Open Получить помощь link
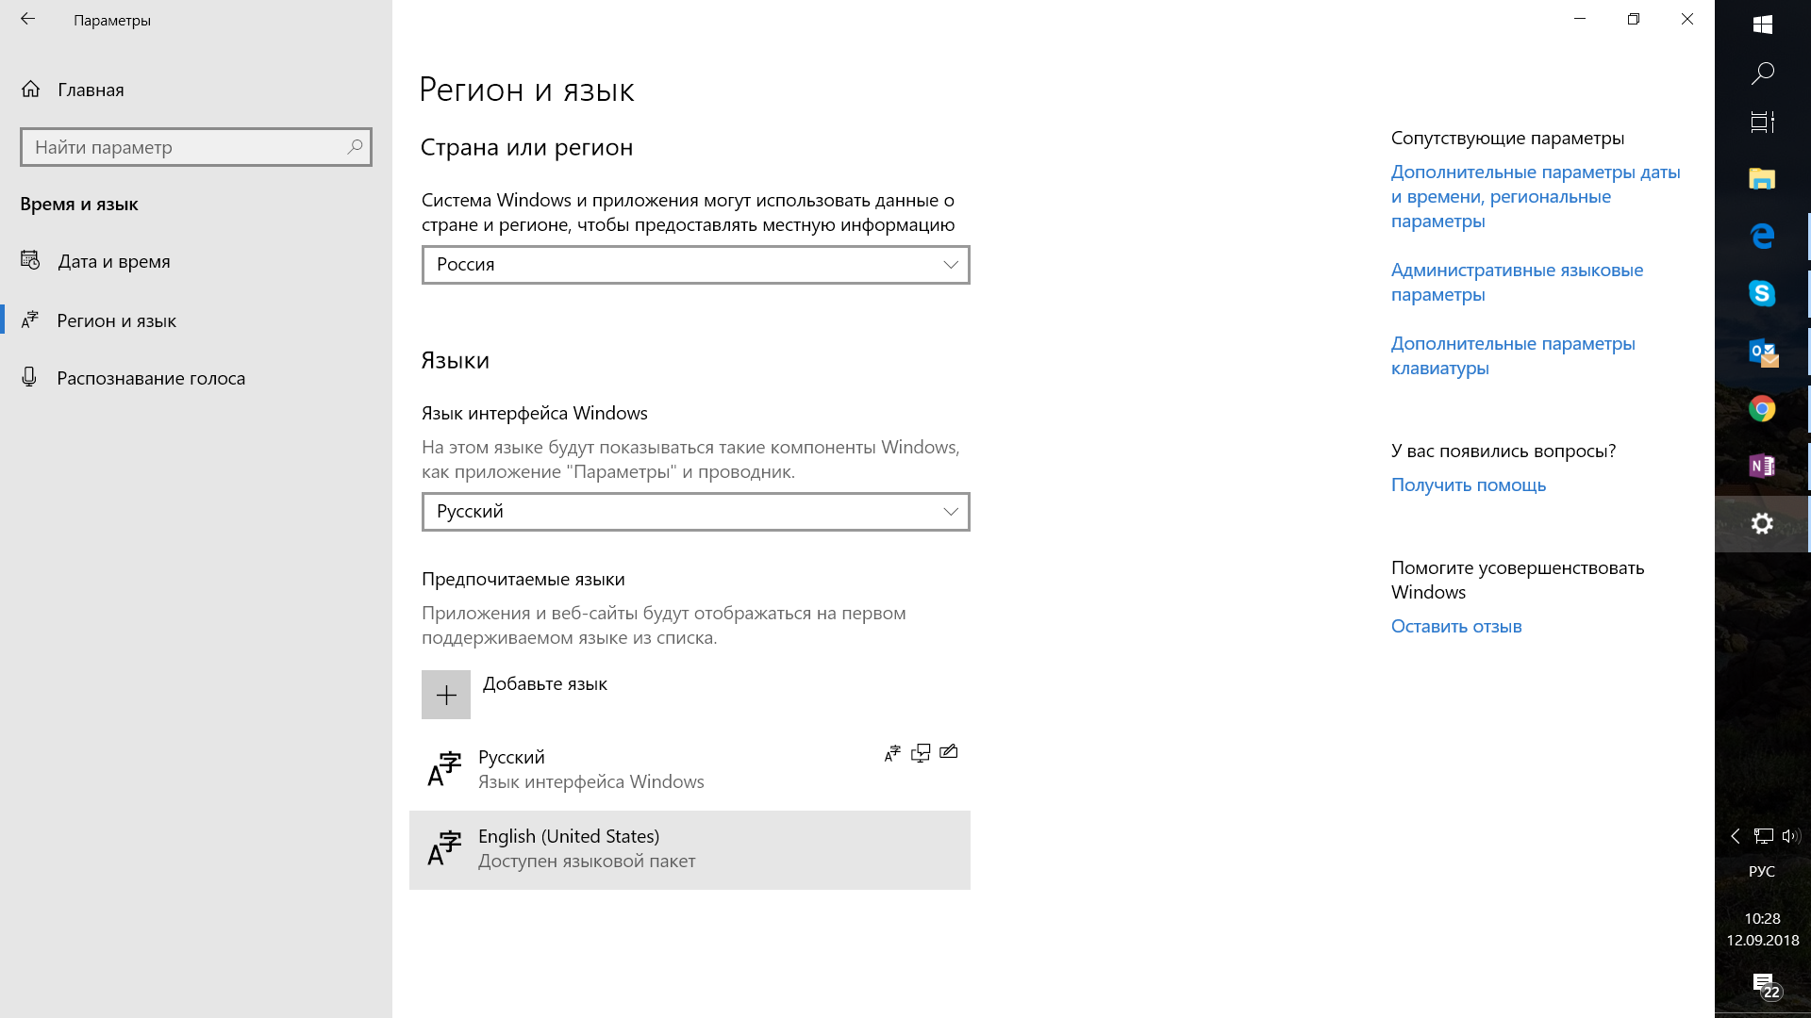This screenshot has width=1811, height=1018. (1469, 484)
